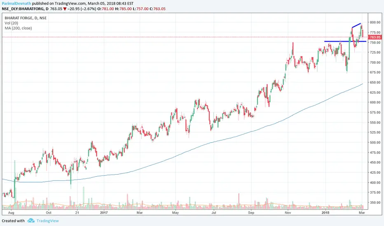The height and width of the screenshot is (226, 384).
Task: Click the 800.00 price axis label
Action: (375, 22)
